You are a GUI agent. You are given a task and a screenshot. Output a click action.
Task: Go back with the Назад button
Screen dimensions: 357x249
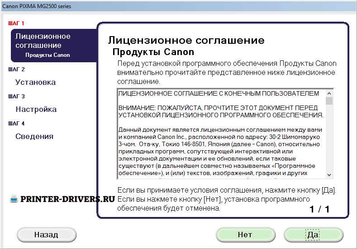(x=47, y=235)
